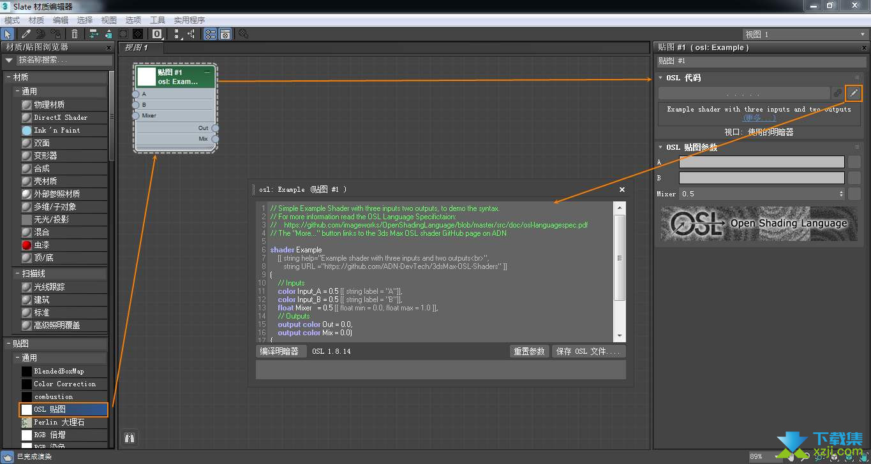Delete selected with the trash icon
This screenshot has width=871, height=464.
[x=75, y=34]
